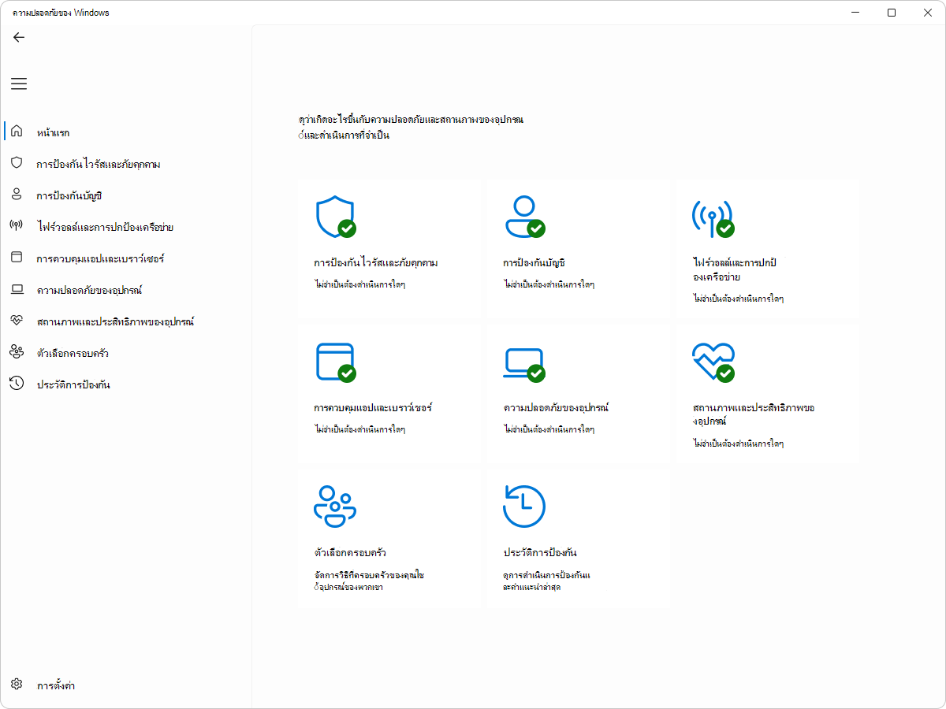Click status text under account protection tile
The height and width of the screenshot is (709, 946).
pos(549,284)
